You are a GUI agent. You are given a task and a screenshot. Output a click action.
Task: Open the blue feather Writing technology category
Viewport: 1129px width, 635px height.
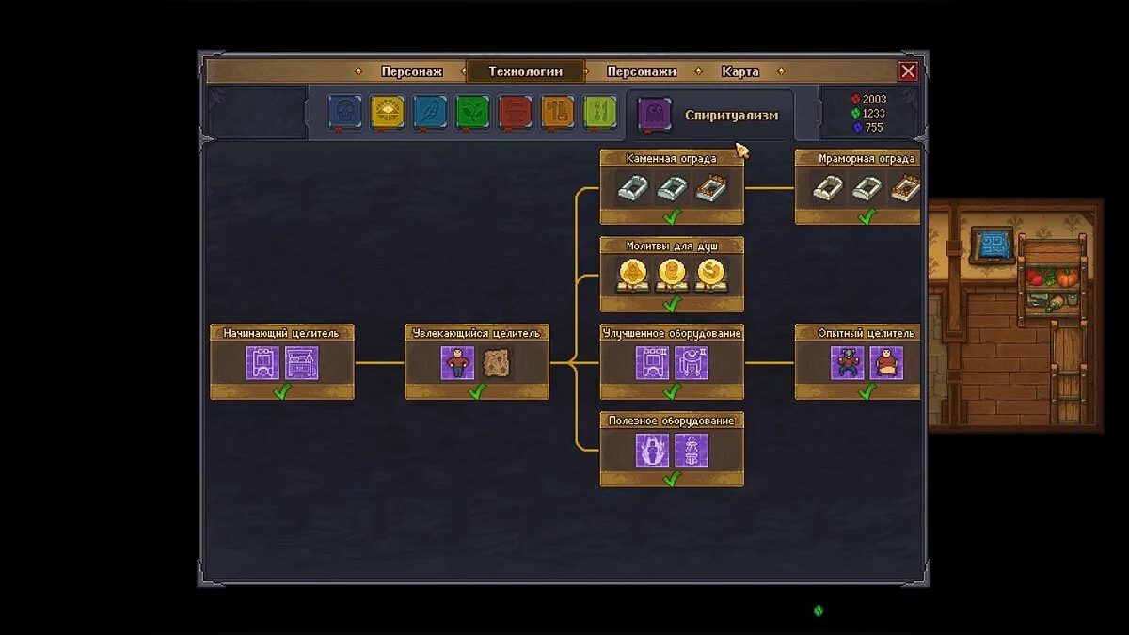point(430,112)
